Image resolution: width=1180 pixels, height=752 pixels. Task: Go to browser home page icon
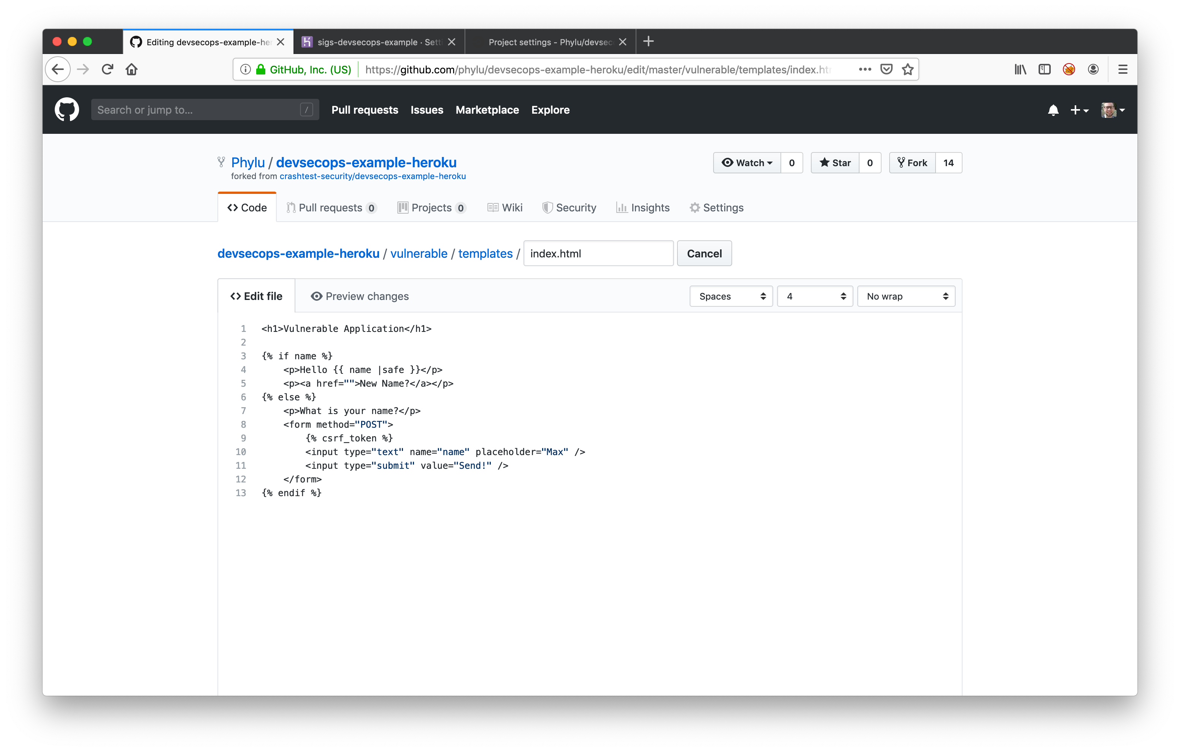pos(131,69)
